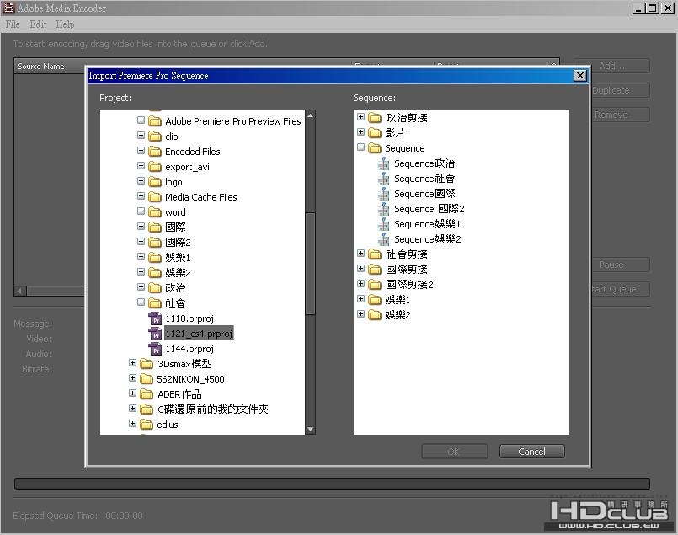Expand the edius folder in Project tree
Screen dimensions: 678x535
pyautogui.click(x=133, y=424)
